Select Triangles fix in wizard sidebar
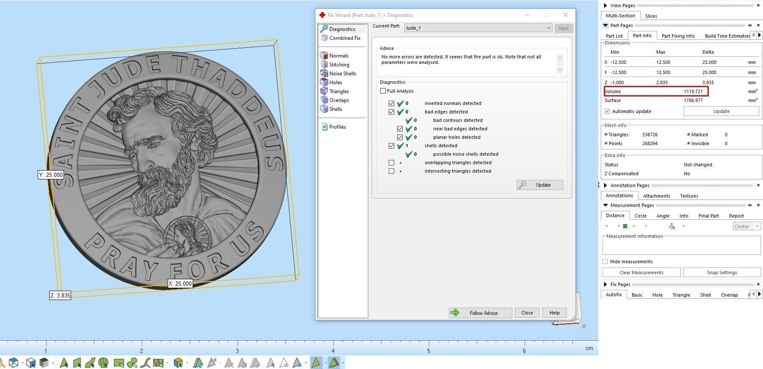Screen dimensions: 763x369 [x=335, y=91]
